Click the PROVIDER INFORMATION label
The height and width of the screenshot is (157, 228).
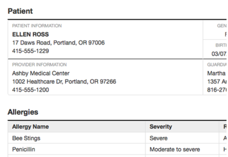click(x=39, y=65)
